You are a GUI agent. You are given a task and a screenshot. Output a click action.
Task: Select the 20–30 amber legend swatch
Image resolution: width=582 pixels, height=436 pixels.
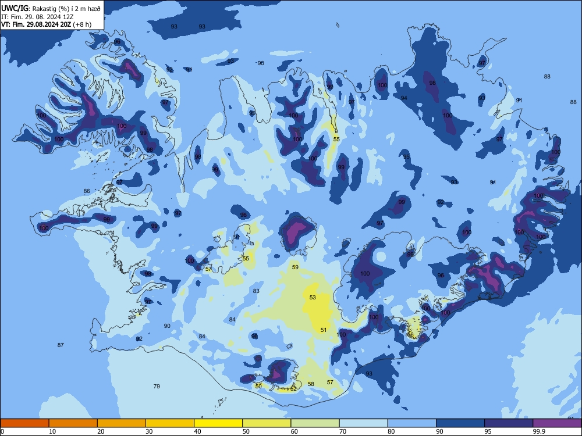click(122, 423)
